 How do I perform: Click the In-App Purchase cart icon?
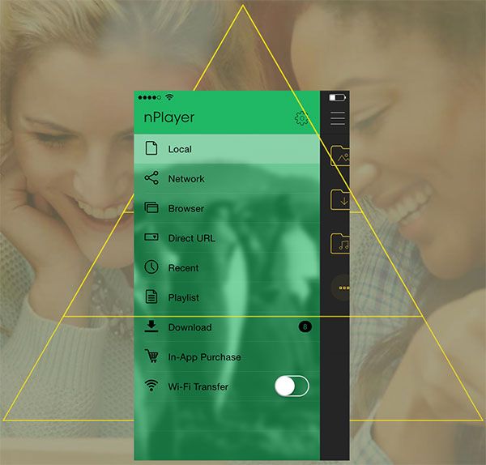pyautogui.click(x=151, y=356)
